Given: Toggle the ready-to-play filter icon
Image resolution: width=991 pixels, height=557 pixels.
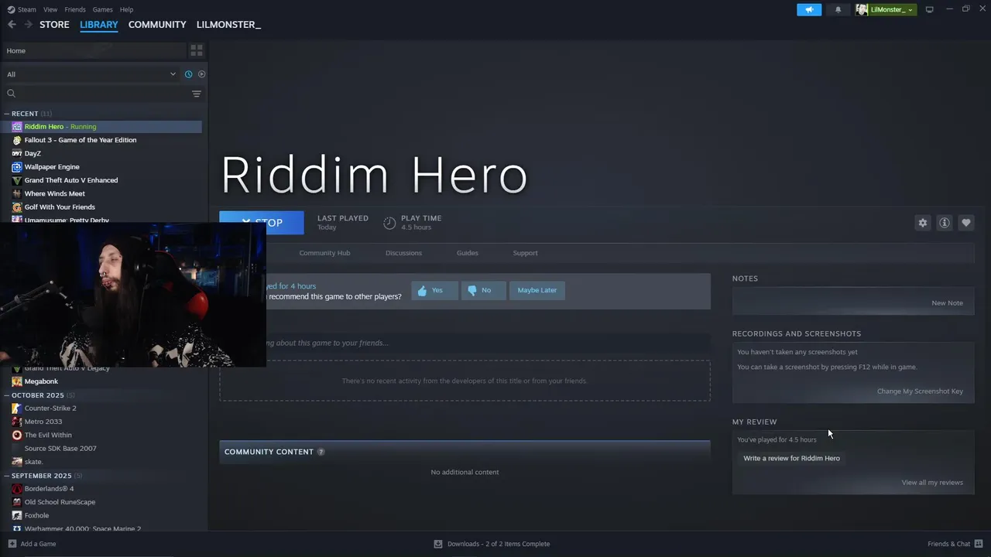Looking at the screenshot, I should tap(201, 74).
